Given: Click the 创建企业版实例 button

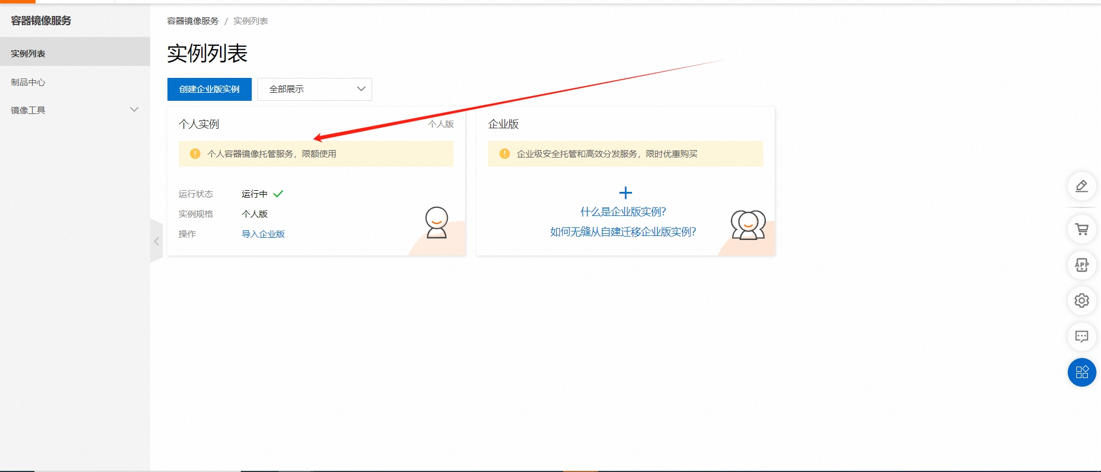Looking at the screenshot, I should [x=209, y=89].
